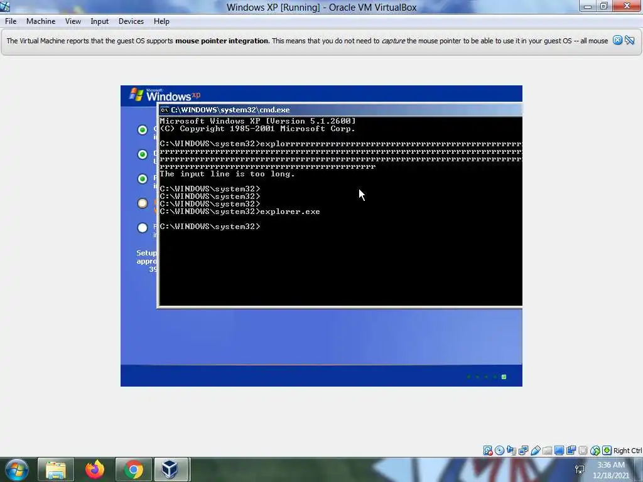Click the cmd.exe window title bar
Screen dimensions: 643x482
tap(340, 110)
